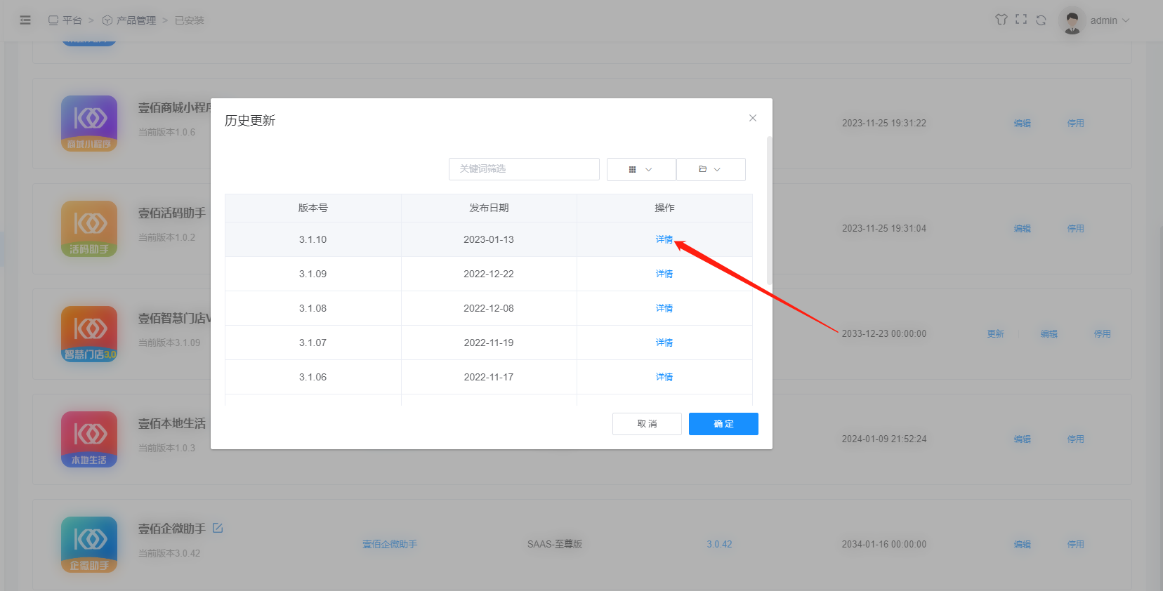
Task: Click the 版本号 column header
Action: [x=313, y=208]
